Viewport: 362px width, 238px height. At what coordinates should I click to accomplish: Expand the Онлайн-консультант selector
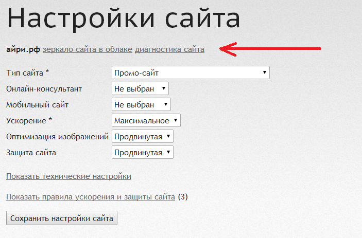pos(140,89)
